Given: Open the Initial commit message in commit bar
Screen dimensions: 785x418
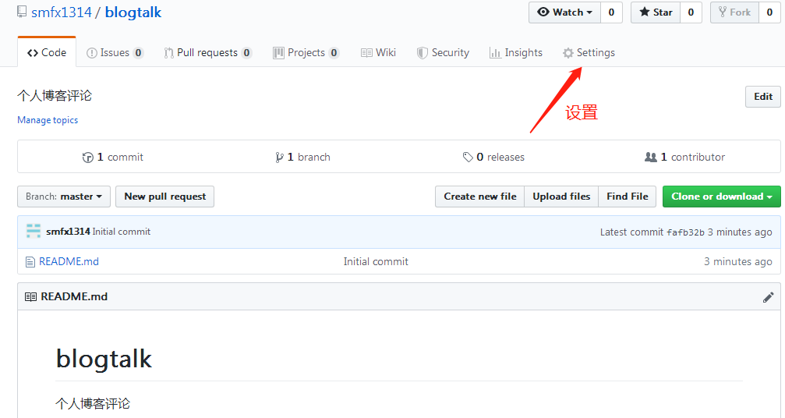Looking at the screenshot, I should coord(121,232).
